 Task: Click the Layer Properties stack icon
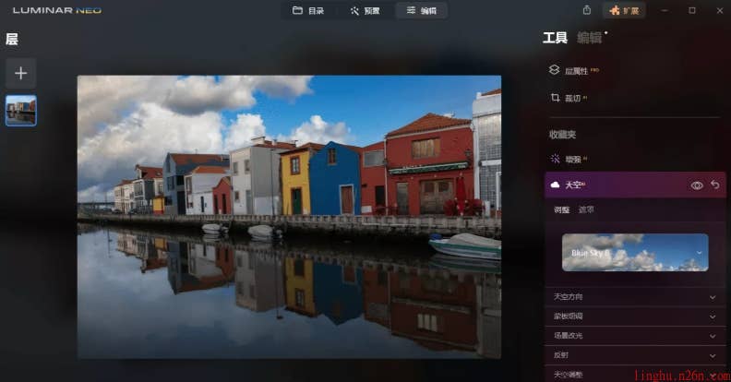pos(554,69)
